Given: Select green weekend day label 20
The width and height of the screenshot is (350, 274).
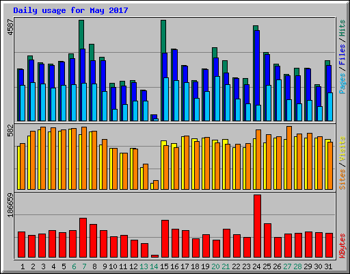Looking at the screenshot, I should tap(215, 266).
